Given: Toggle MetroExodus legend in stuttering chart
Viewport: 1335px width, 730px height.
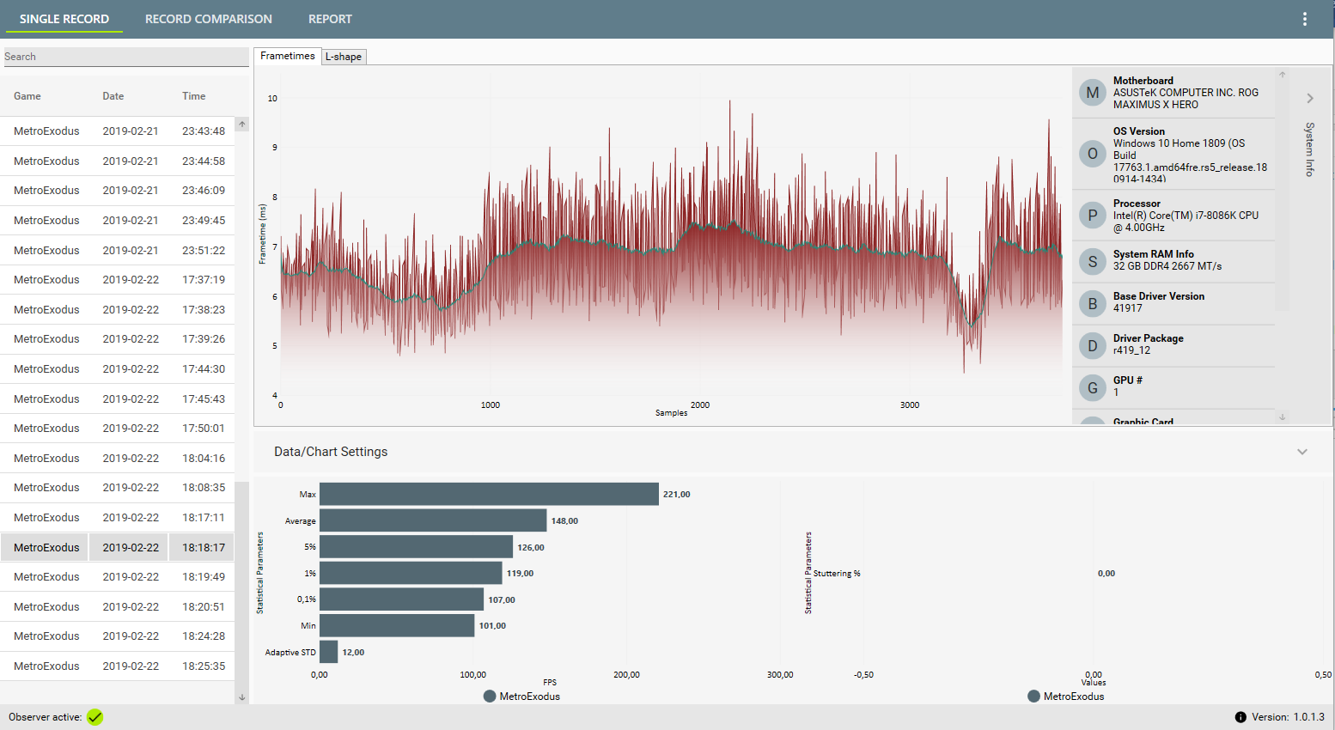Looking at the screenshot, I should click(x=1066, y=697).
